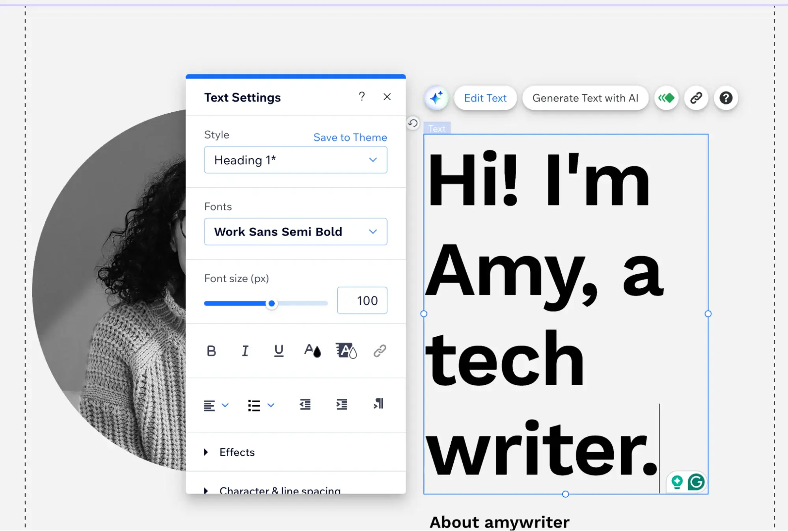Click the link icon in floating toolbar
This screenshot has height=531, width=788.
click(x=696, y=98)
